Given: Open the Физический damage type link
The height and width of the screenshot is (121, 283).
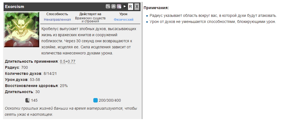Looking at the screenshot, I should 123,20.
